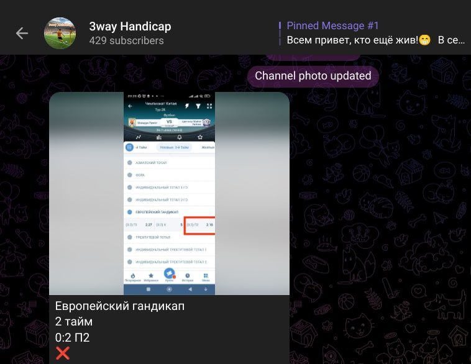This screenshot has width=471, height=364.
Task: Click the lightning icon in the posted screenshot
Action: [186, 106]
